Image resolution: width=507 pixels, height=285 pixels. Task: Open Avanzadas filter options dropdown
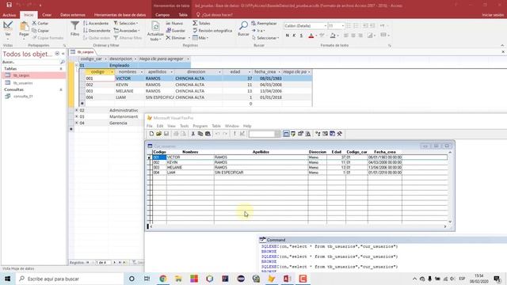click(127, 30)
